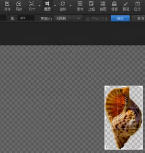The height and width of the screenshot is (153, 145).
Task: Click the height (高) input field showing 433
Action: (26, 18)
